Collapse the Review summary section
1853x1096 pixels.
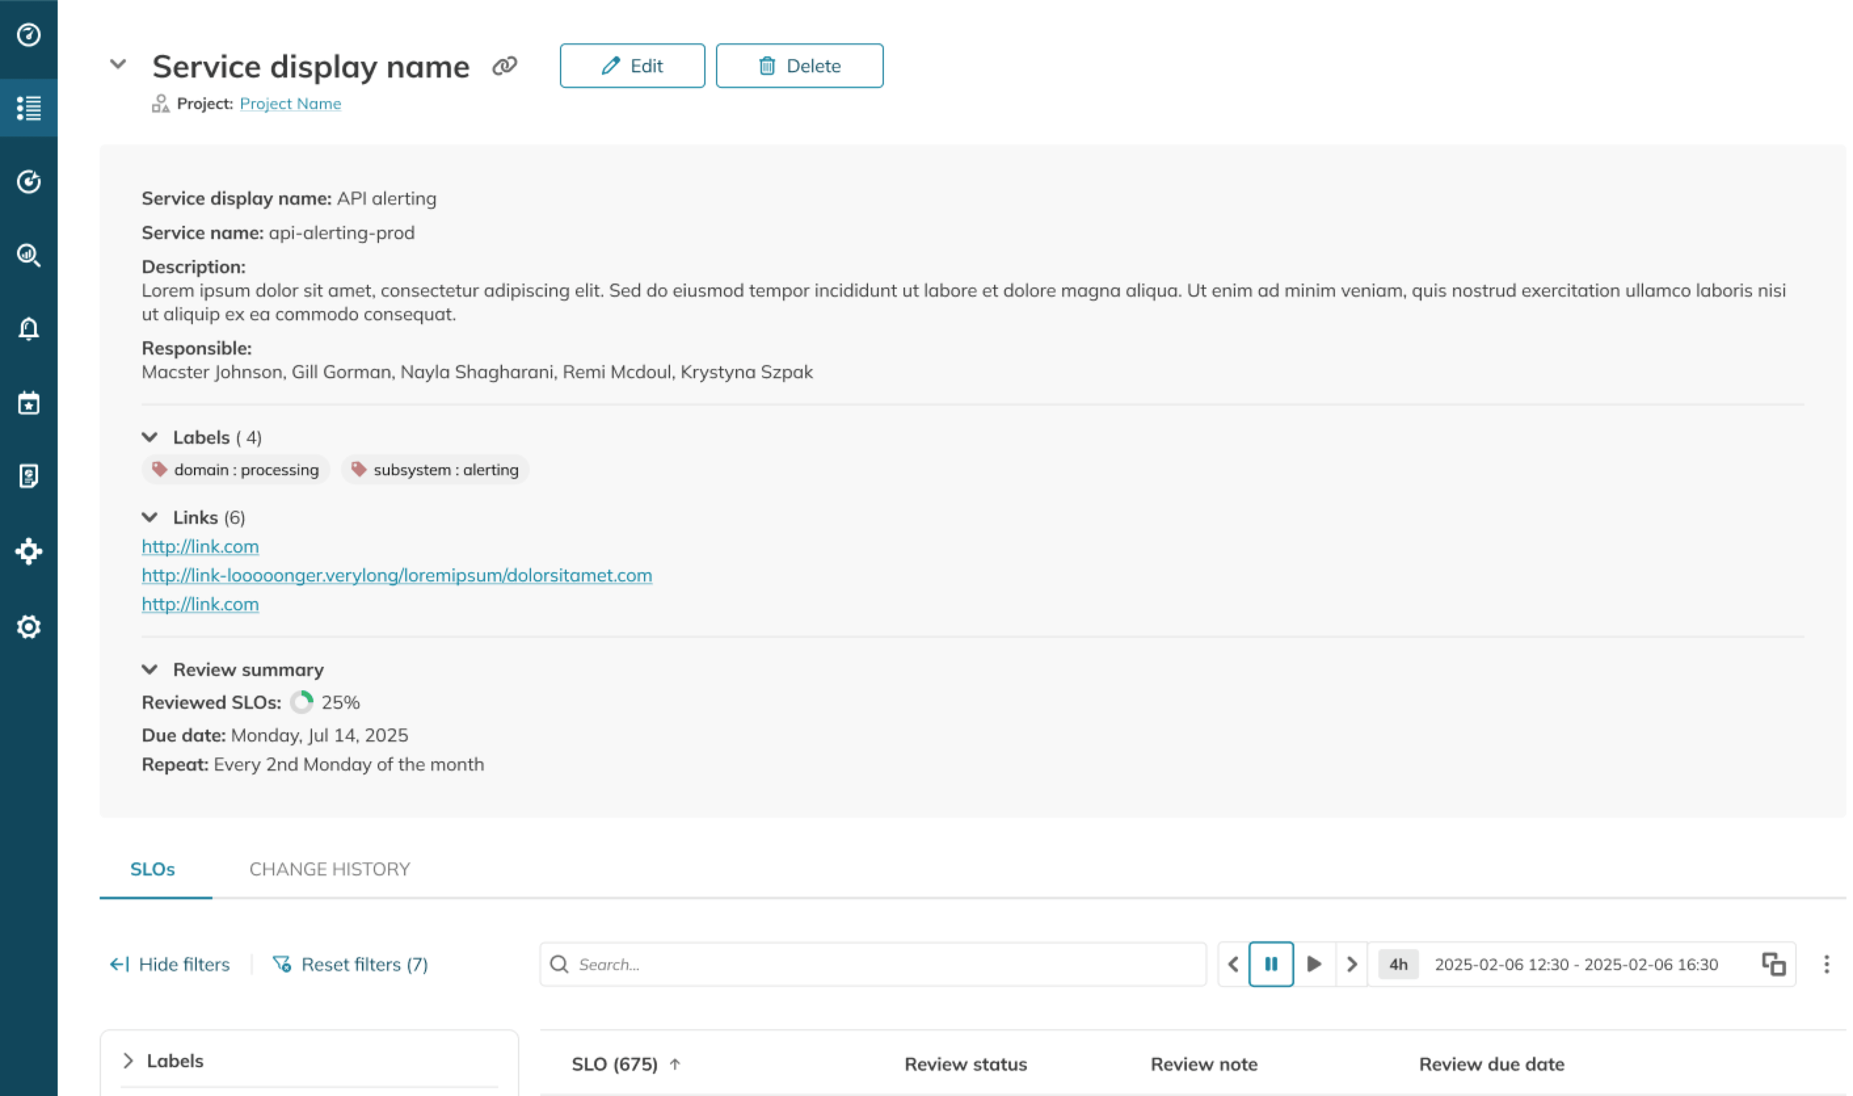pos(150,669)
